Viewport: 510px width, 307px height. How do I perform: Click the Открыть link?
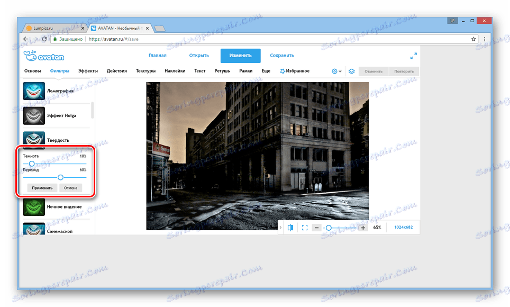tap(199, 56)
